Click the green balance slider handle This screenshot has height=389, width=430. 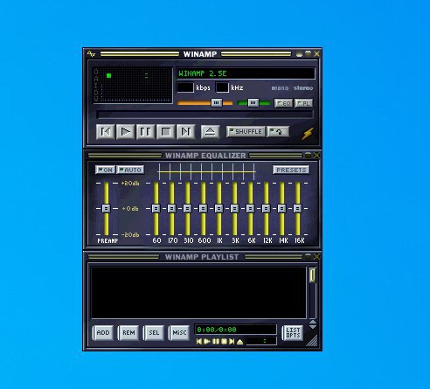253,102
